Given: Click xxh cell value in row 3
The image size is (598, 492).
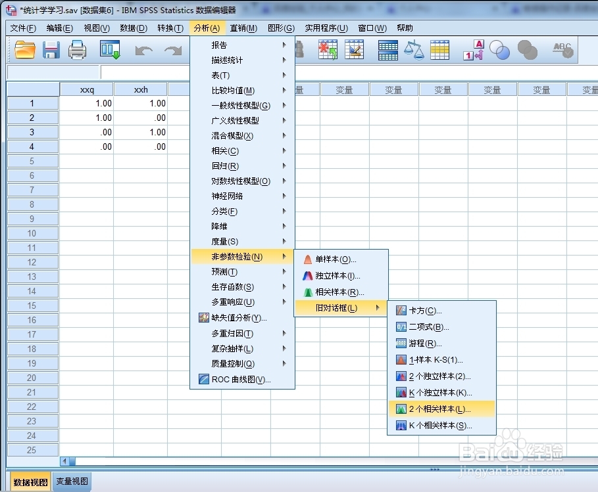Looking at the screenshot, I should 141,132.
